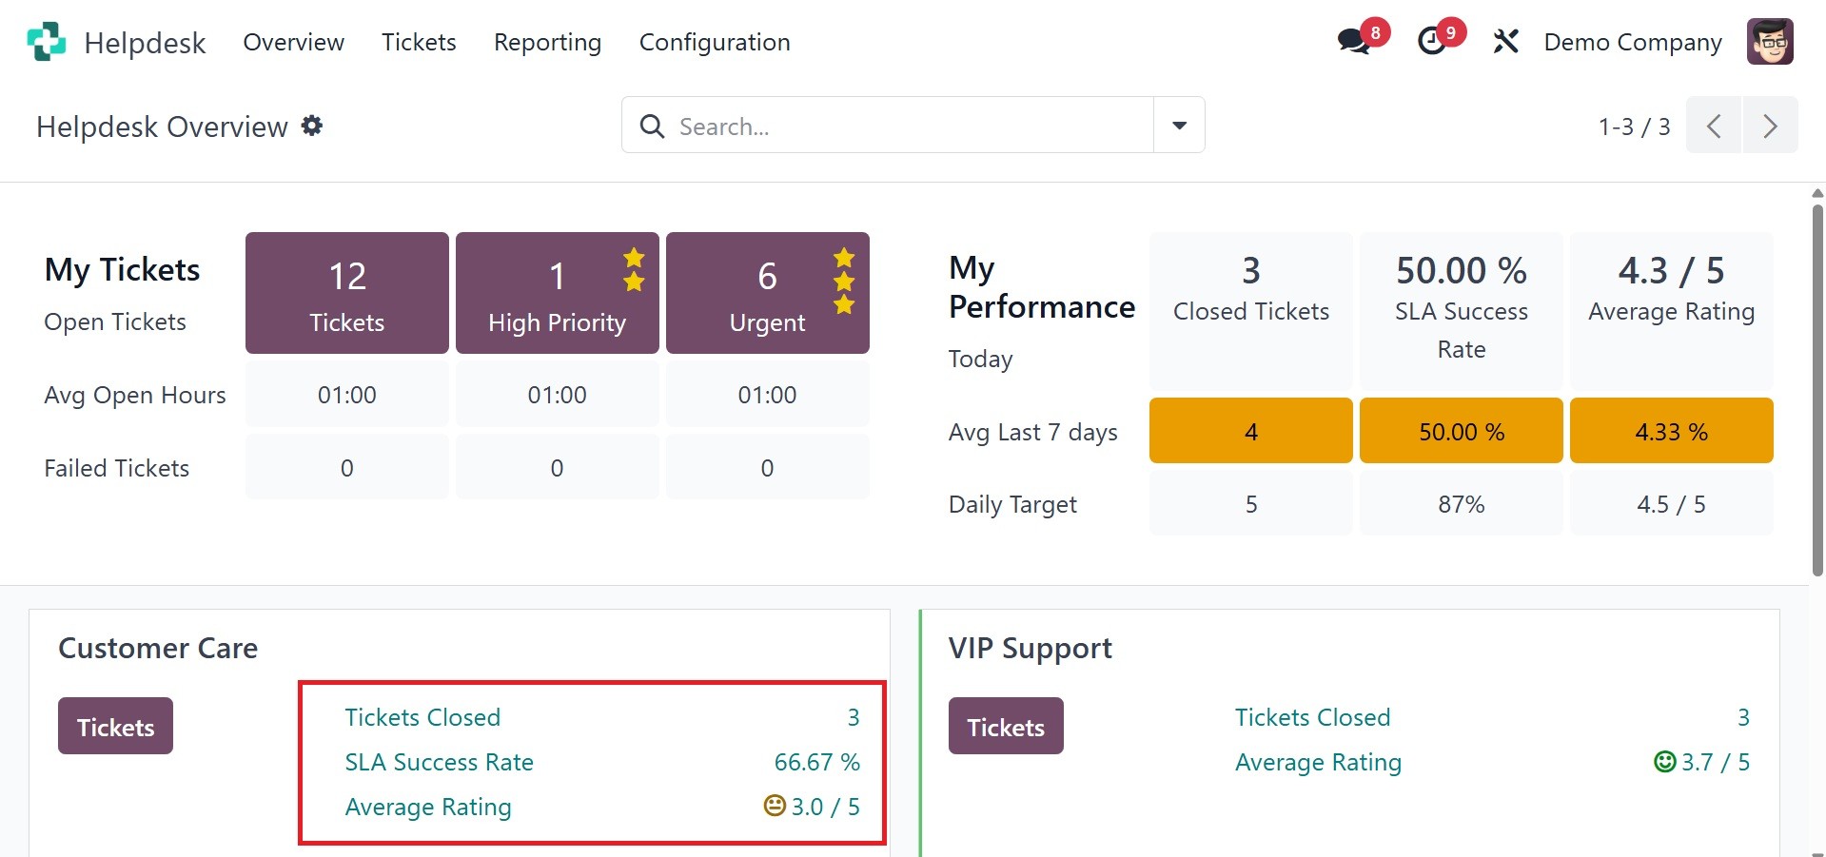
Task: Select the Tickets menu in navbar
Action: [419, 42]
